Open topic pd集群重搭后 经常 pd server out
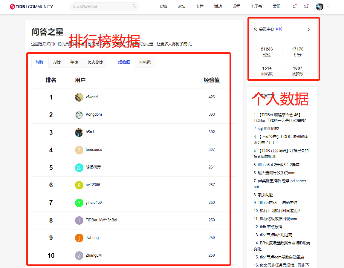Screen dimensions: 344x268 [280, 184]
